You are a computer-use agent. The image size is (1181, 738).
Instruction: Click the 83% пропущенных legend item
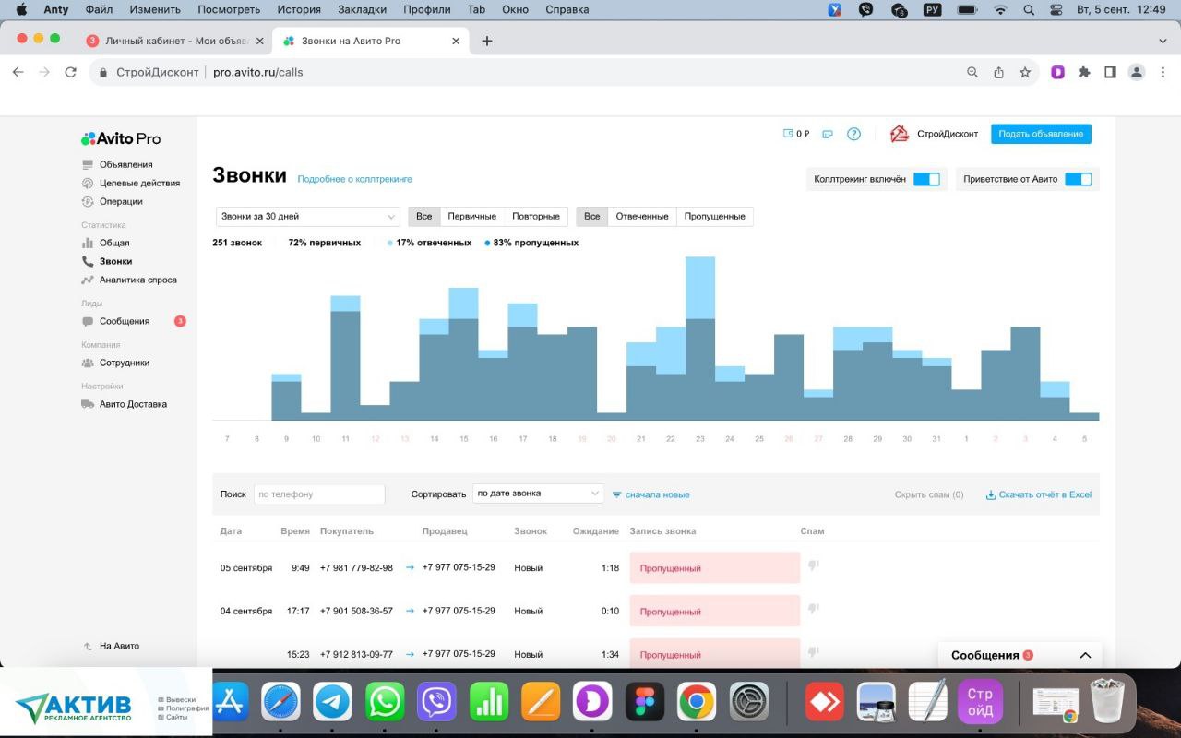tap(531, 243)
